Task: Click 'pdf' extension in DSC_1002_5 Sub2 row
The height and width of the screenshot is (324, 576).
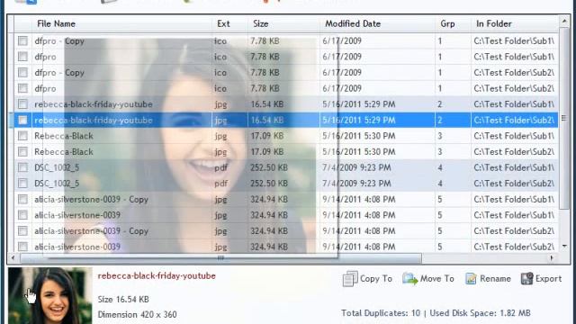Action: [220, 184]
